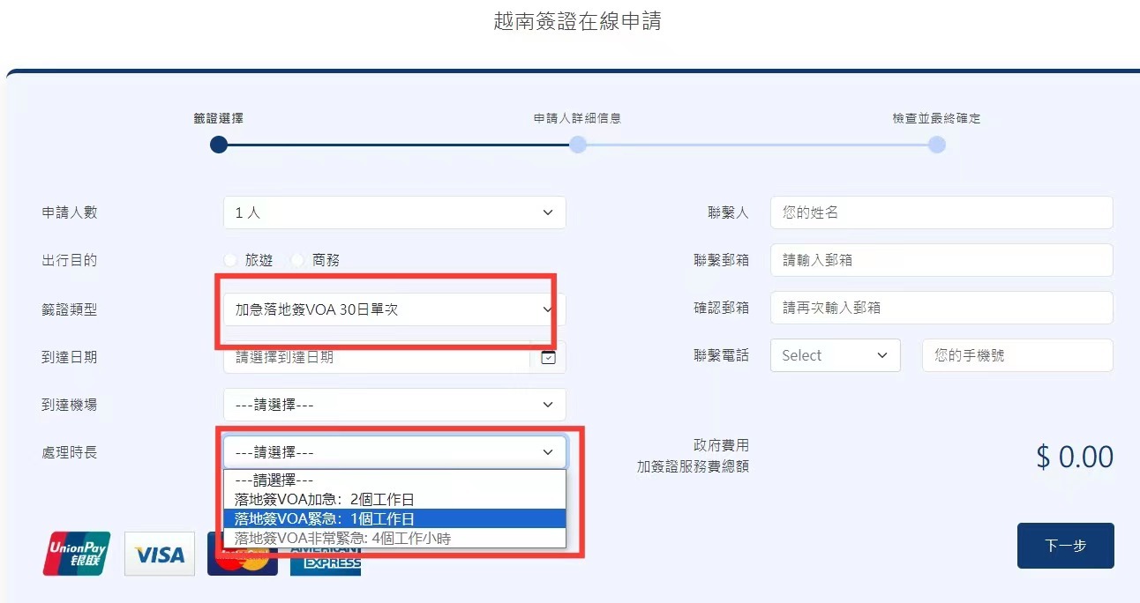The height and width of the screenshot is (603, 1140).
Task: Open the phone country code Select dropdown
Action: 835,355
